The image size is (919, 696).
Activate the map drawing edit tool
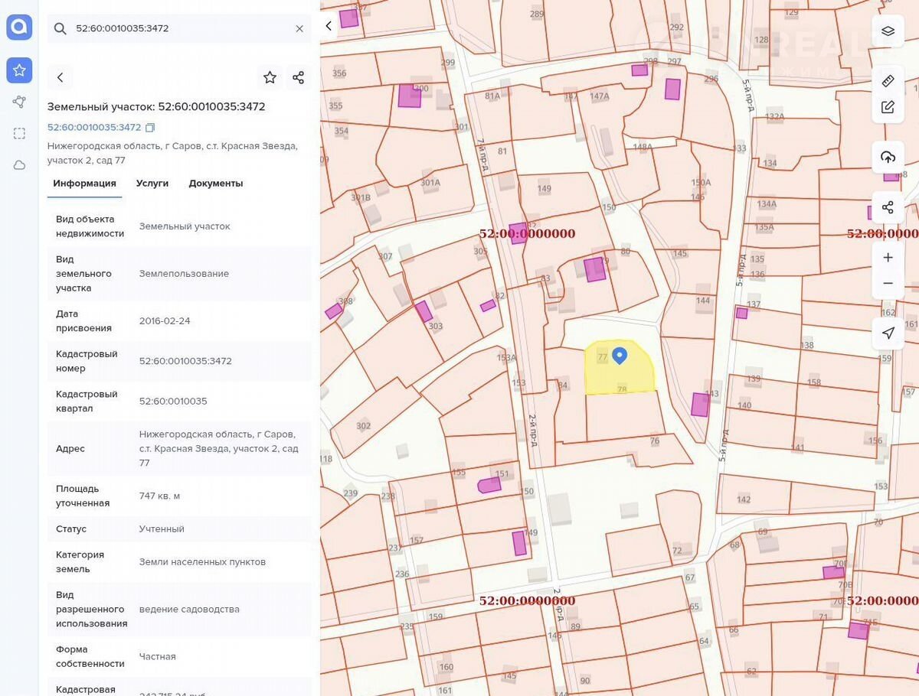pyautogui.click(x=888, y=107)
